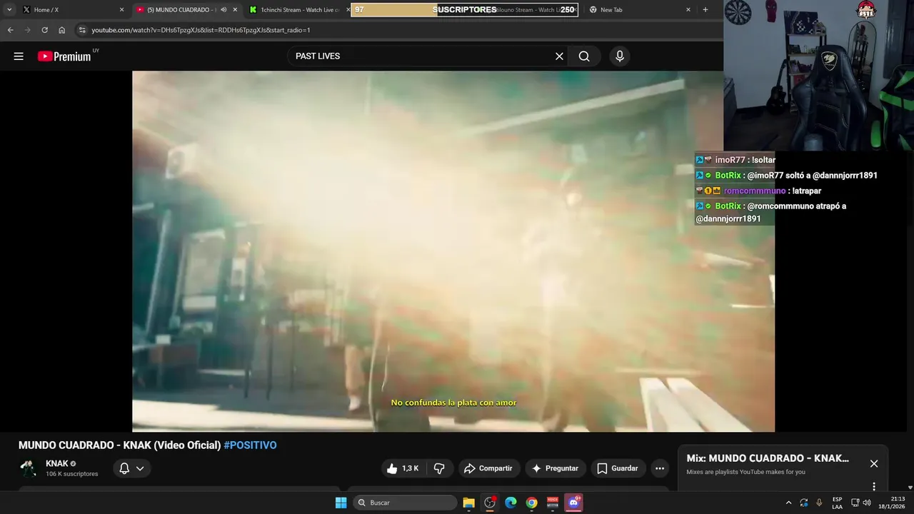
Task: View site information icon in address bar
Action: [x=82, y=30]
